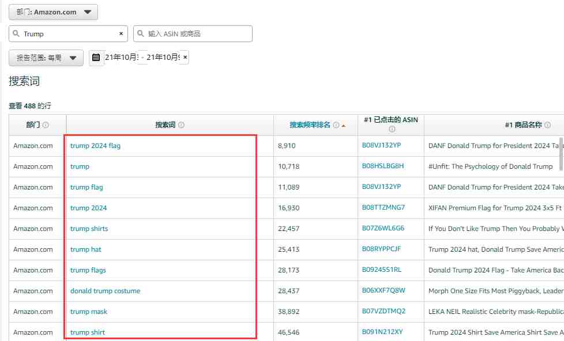564x341 pixels.
Task: Open the search term link trump 2024
Action: coord(88,208)
